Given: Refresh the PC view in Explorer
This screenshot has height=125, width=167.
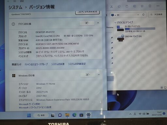Looking at the screenshot, I should [143, 15].
